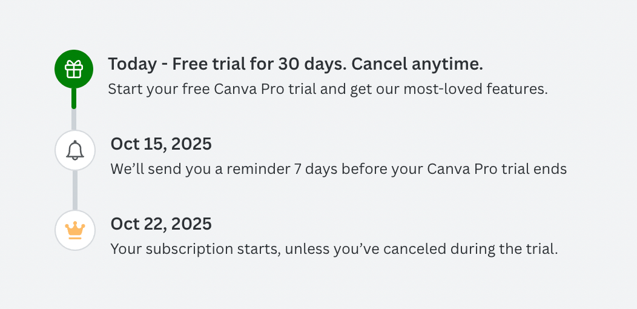637x309 pixels.
Task: Click the bell reminder icon
Action: tap(75, 150)
